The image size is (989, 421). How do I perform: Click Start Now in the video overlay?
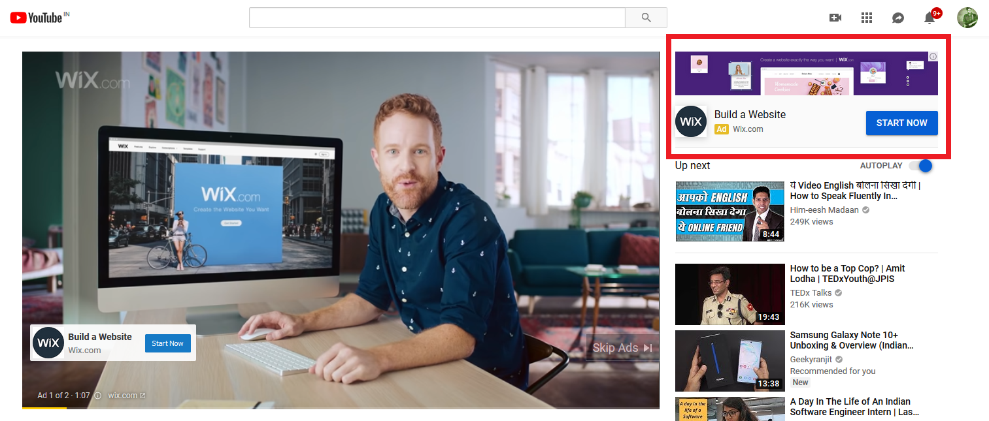[168, 343]
